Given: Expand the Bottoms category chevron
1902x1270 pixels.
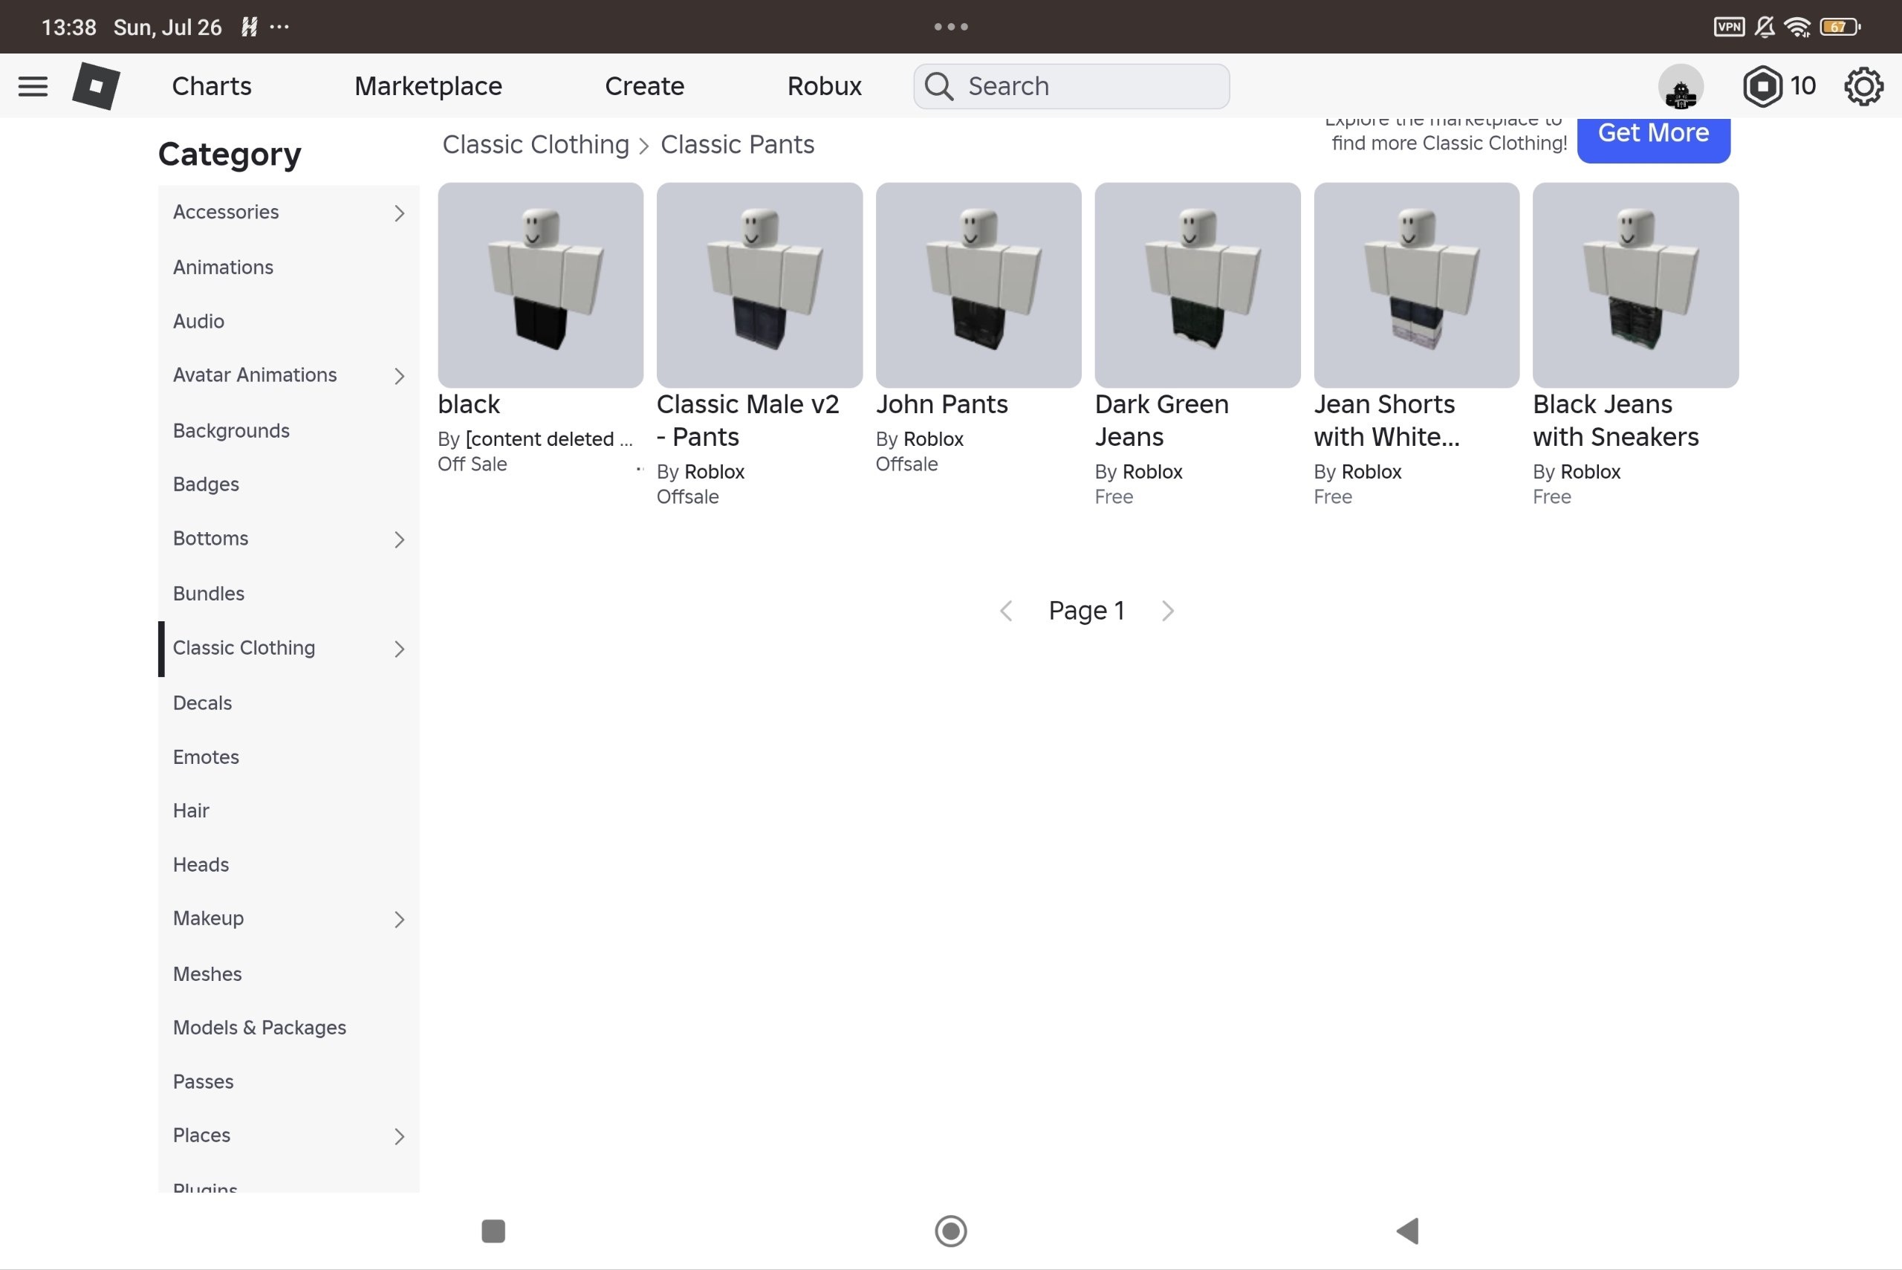Looking at the screenshot, I should pos(399,540).
